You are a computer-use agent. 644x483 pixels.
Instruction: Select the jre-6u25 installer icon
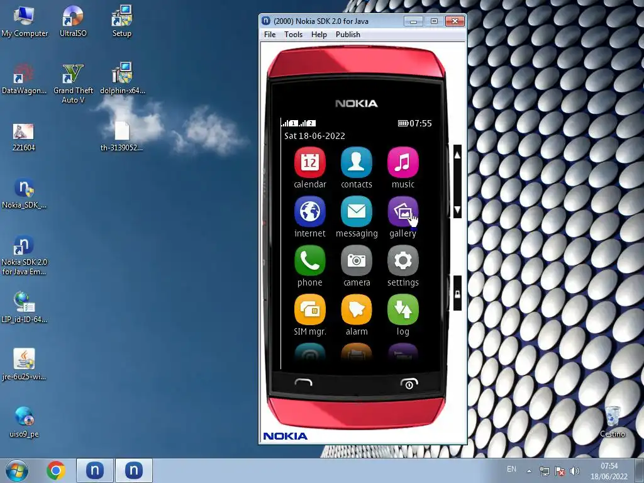coord(25,365)
